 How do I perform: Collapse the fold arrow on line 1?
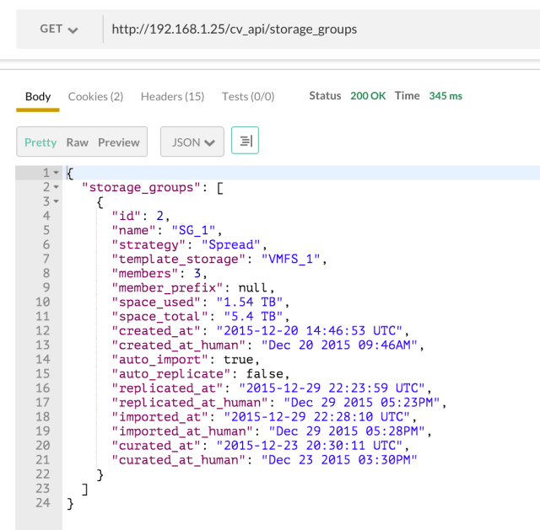coord(57,173)
